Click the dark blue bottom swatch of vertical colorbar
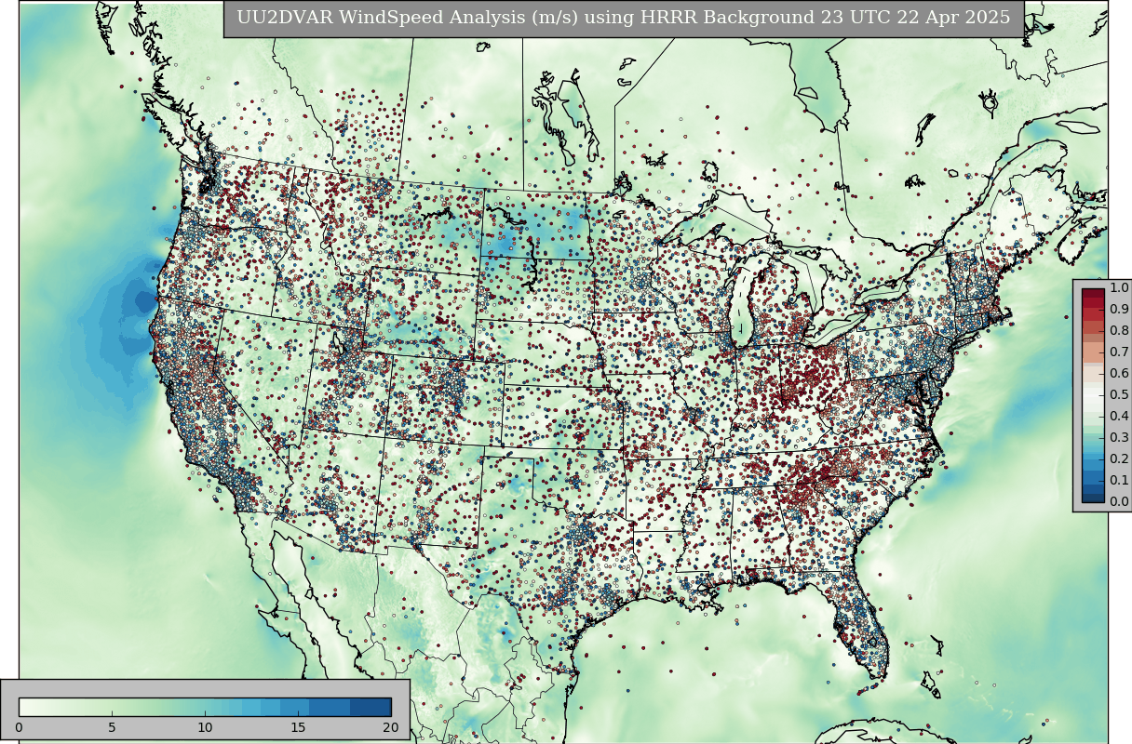Viewport: 1132px width, 744px height. (1093, 497)
